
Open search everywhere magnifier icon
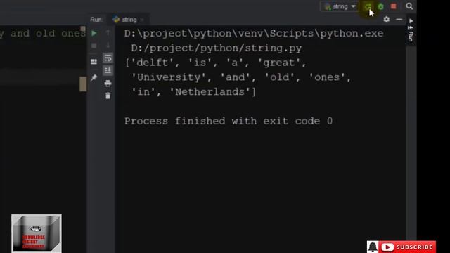[x=409, y=6]
